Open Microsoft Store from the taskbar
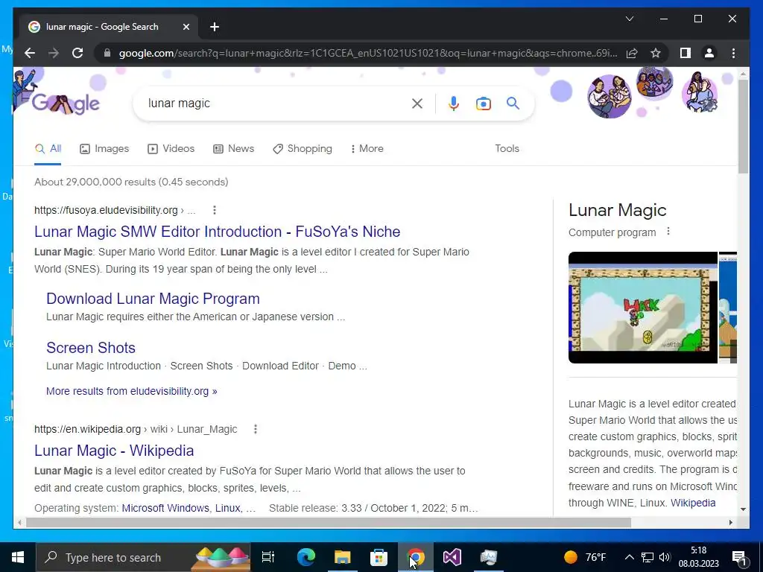The width and height of the screenshot is (763, 572). (x=379, y=557)
